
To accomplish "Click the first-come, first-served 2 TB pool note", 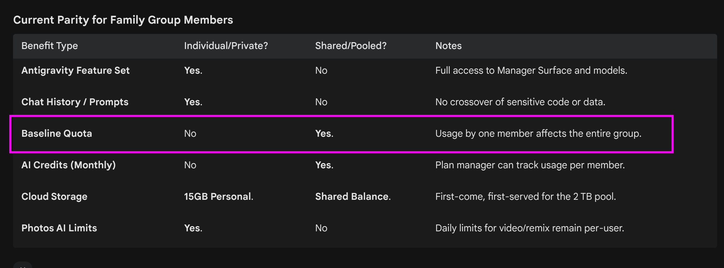I will coord(526,197).
